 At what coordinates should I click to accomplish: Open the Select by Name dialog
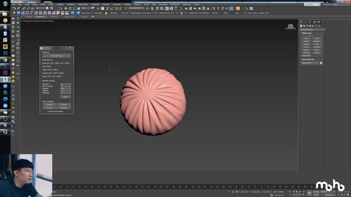coord(51,9)
